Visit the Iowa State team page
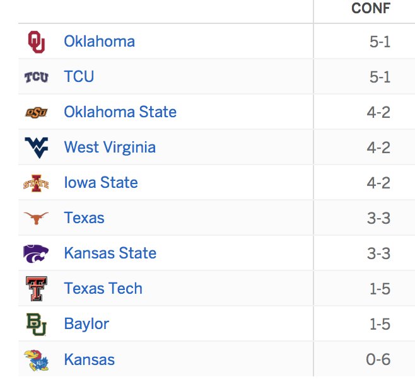Screen dimensions: 415x382 tap(101, 183)
